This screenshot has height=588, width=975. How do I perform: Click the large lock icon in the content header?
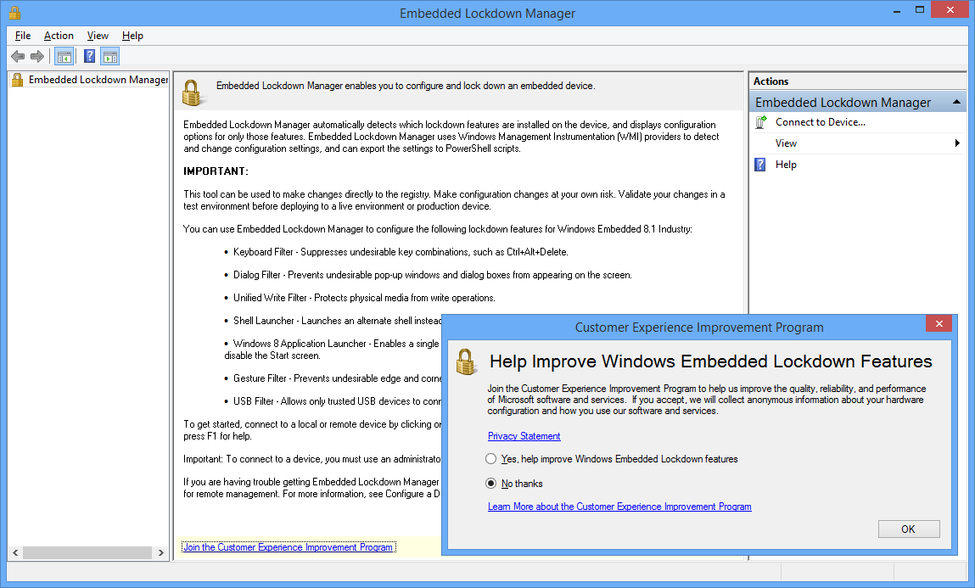[192, 93]
